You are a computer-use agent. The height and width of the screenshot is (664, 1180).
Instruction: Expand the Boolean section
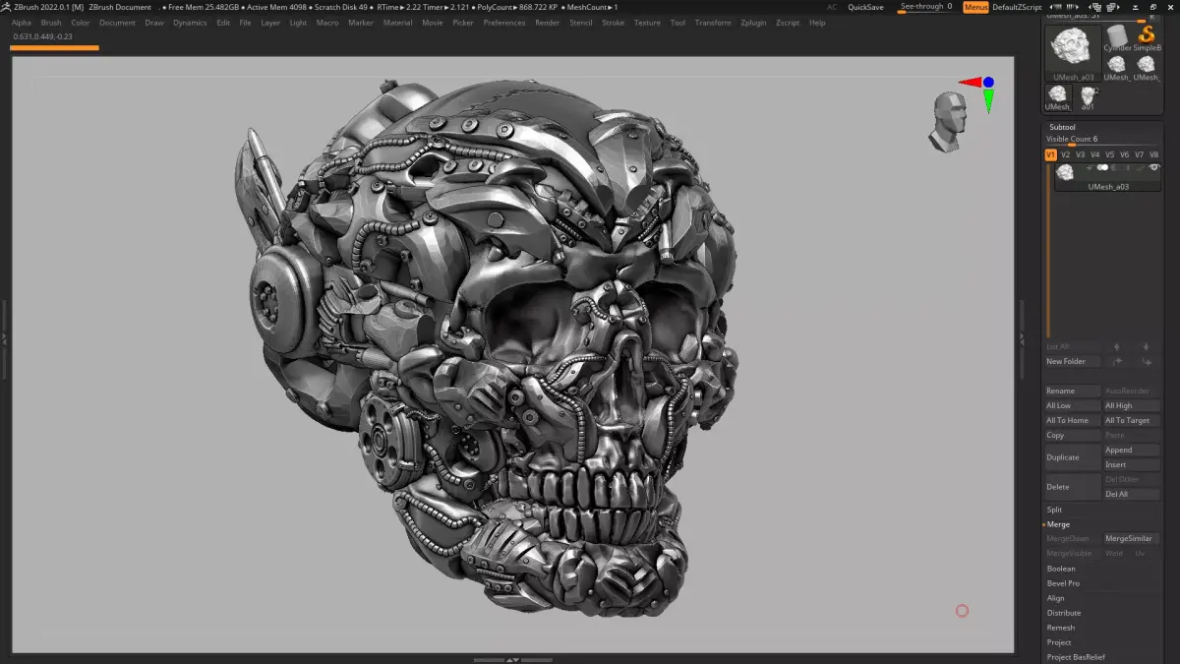pyautogui.click(x=1061, y=569)
